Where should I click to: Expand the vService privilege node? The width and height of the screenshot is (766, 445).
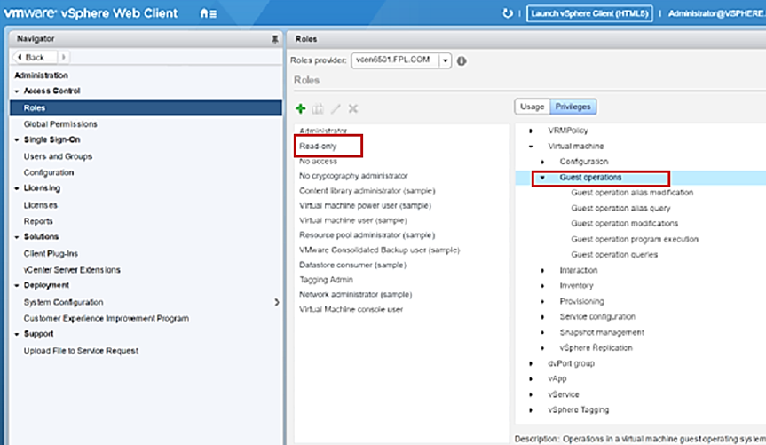pyautogui.click(x=531, y=394)
